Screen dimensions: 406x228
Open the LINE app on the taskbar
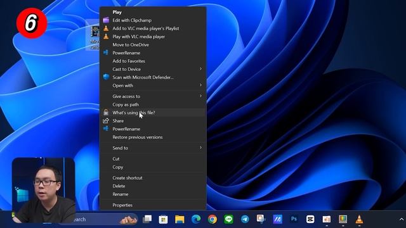point(228,219)
